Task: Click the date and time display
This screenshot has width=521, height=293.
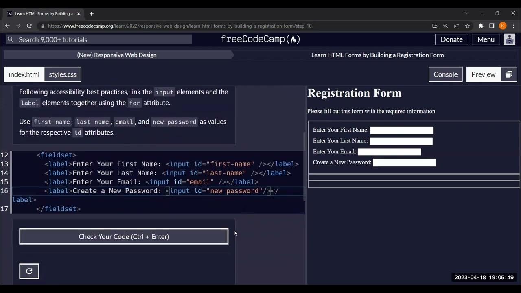Action: [484, 278]
